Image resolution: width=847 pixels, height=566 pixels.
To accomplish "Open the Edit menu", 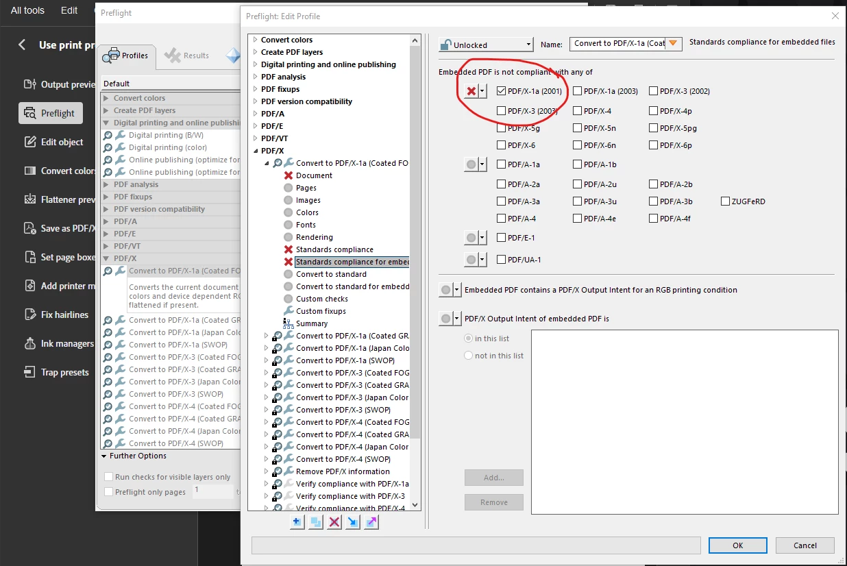I will pos(69,10).
